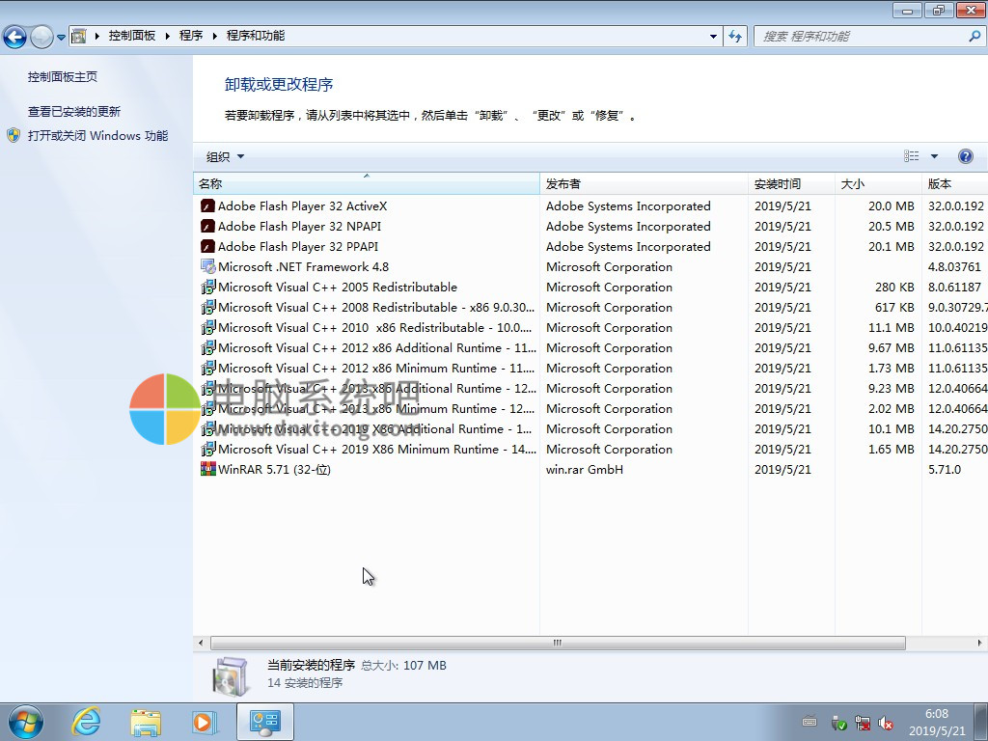
Task: Open 打开或关闭 Windows 功能 link
Action: coord(97,135)
